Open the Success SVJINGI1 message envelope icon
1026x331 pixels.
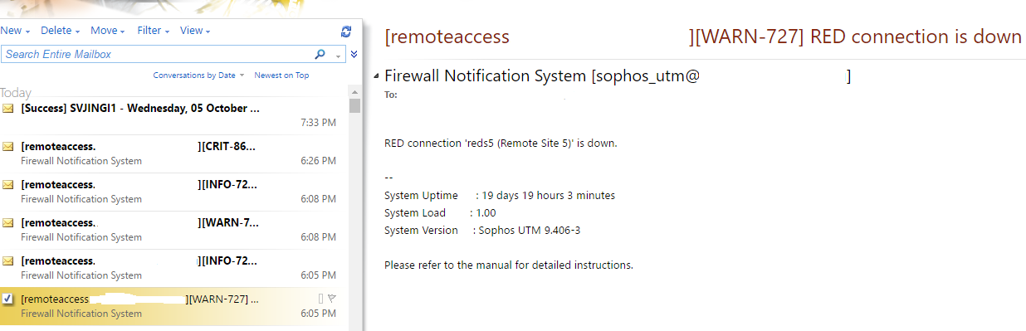(x=8, y=109)
